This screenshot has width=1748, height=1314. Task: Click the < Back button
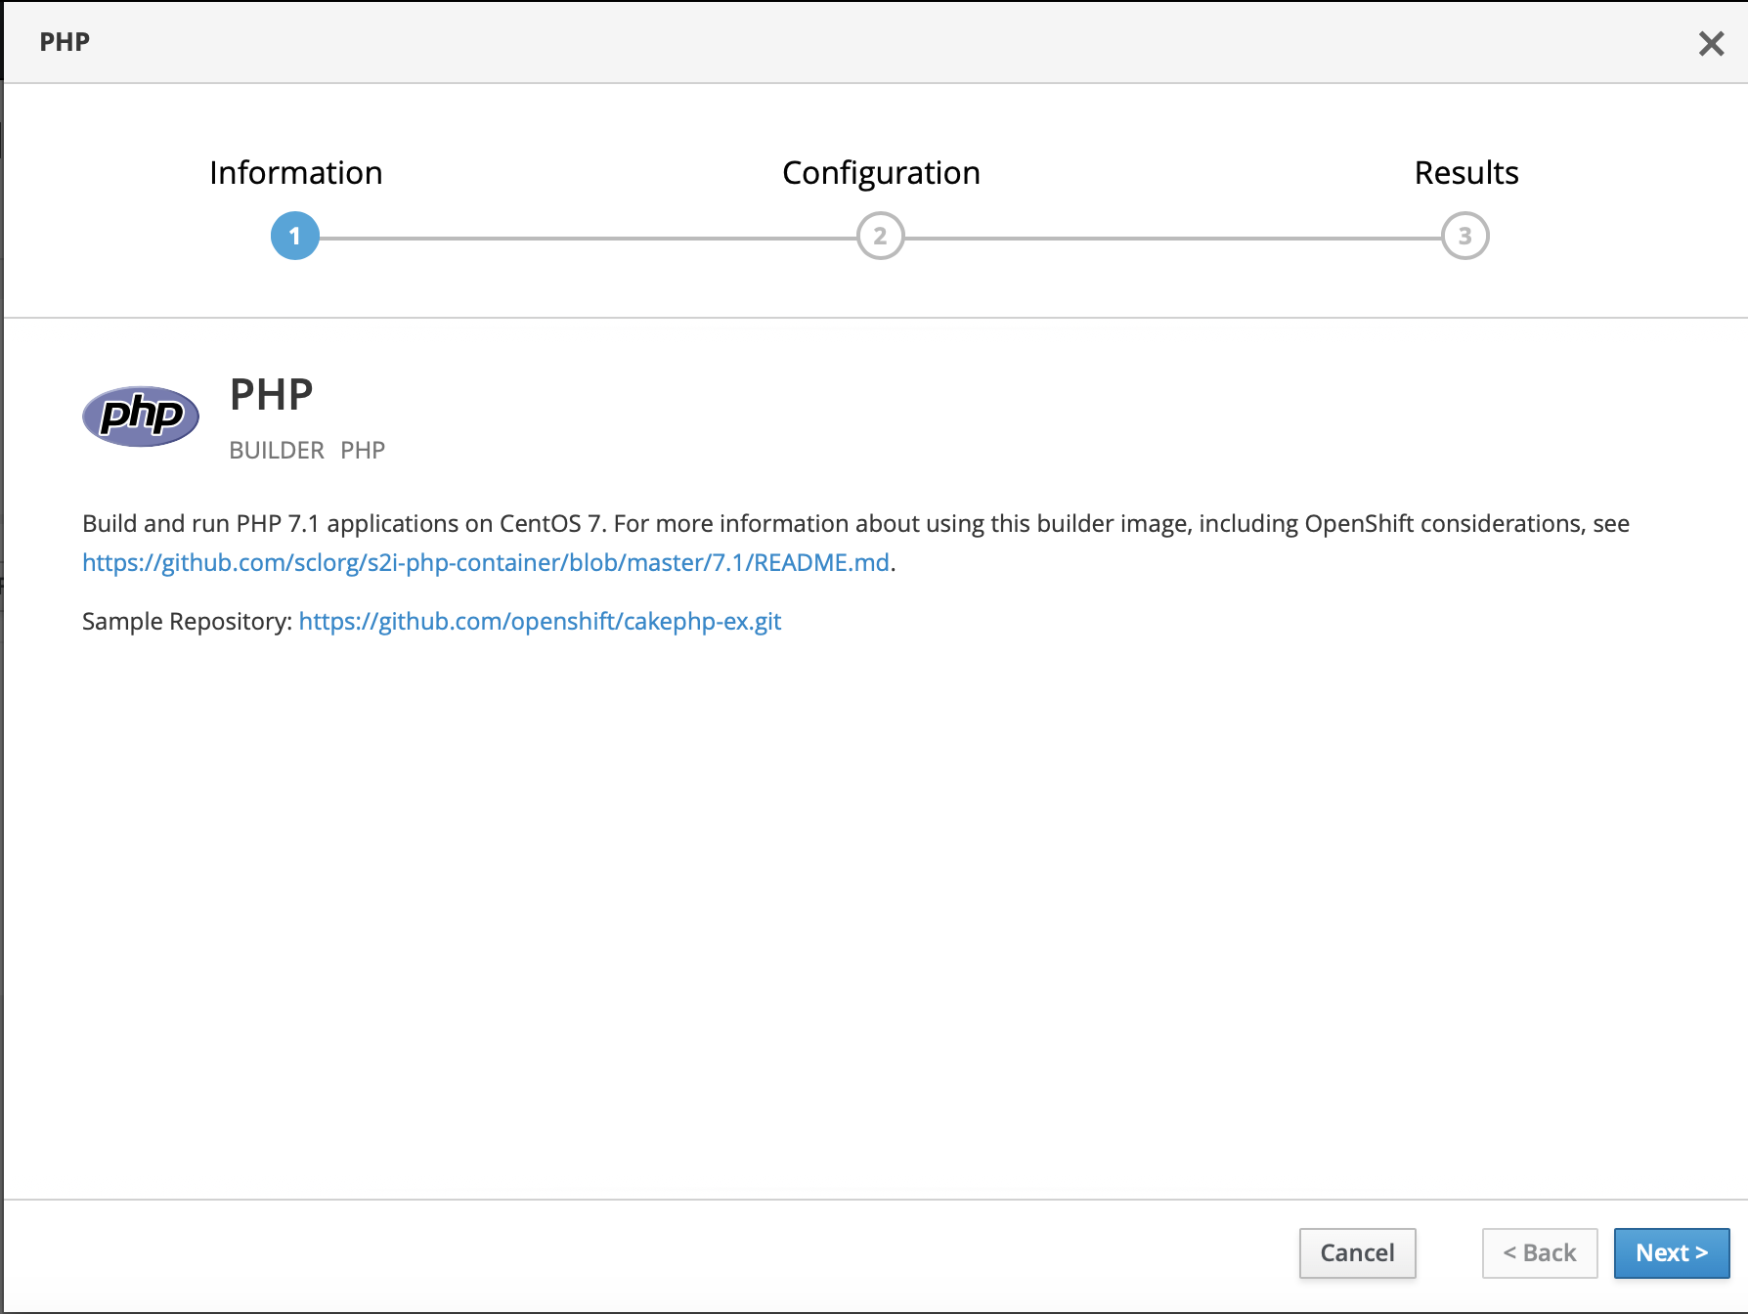tap(1540, 1252)
